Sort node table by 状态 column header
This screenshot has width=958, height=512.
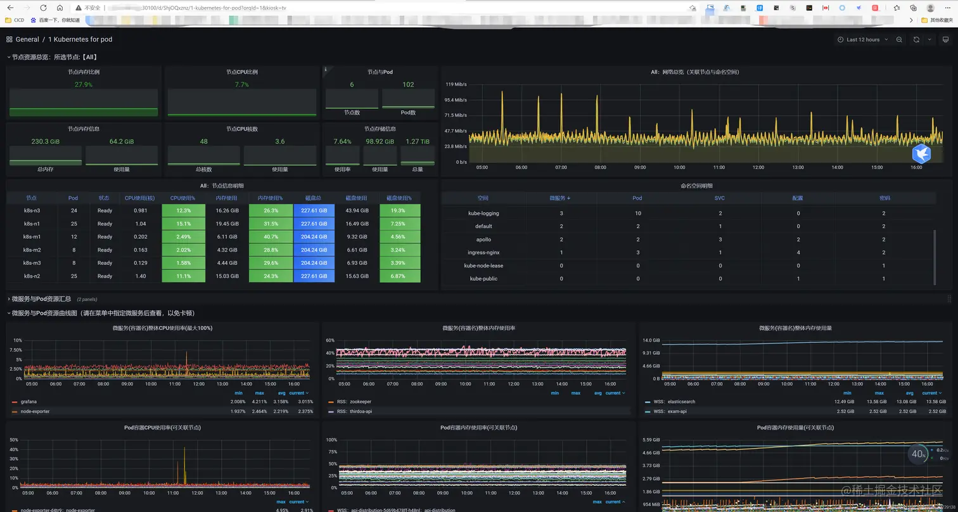coord(104,198)
